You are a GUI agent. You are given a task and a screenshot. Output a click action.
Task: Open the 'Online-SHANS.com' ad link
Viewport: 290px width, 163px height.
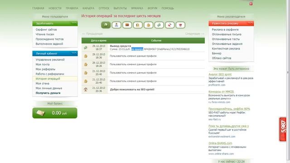tap(220, 143)
